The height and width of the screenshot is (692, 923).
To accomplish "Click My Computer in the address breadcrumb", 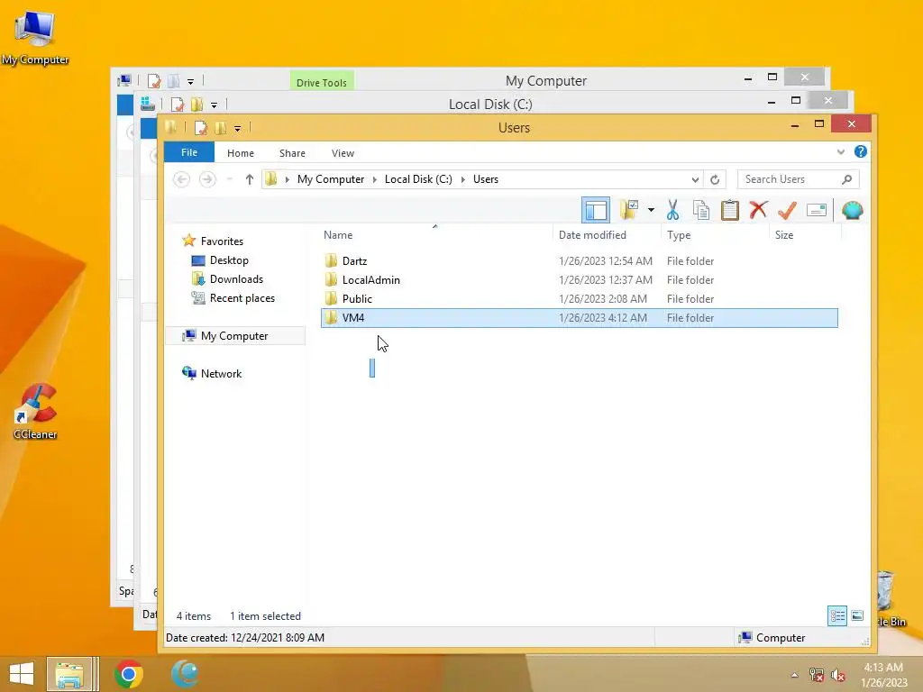I will [x=330, y=179].
